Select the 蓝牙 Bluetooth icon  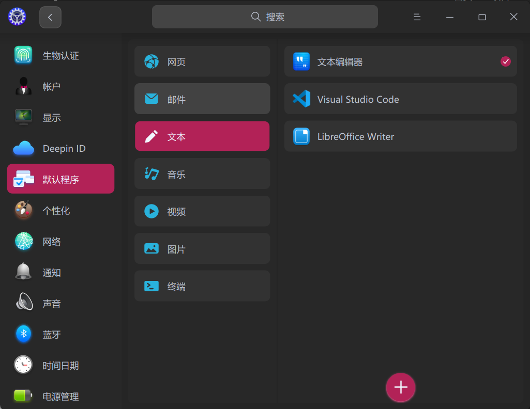click(x=23, y=334)
